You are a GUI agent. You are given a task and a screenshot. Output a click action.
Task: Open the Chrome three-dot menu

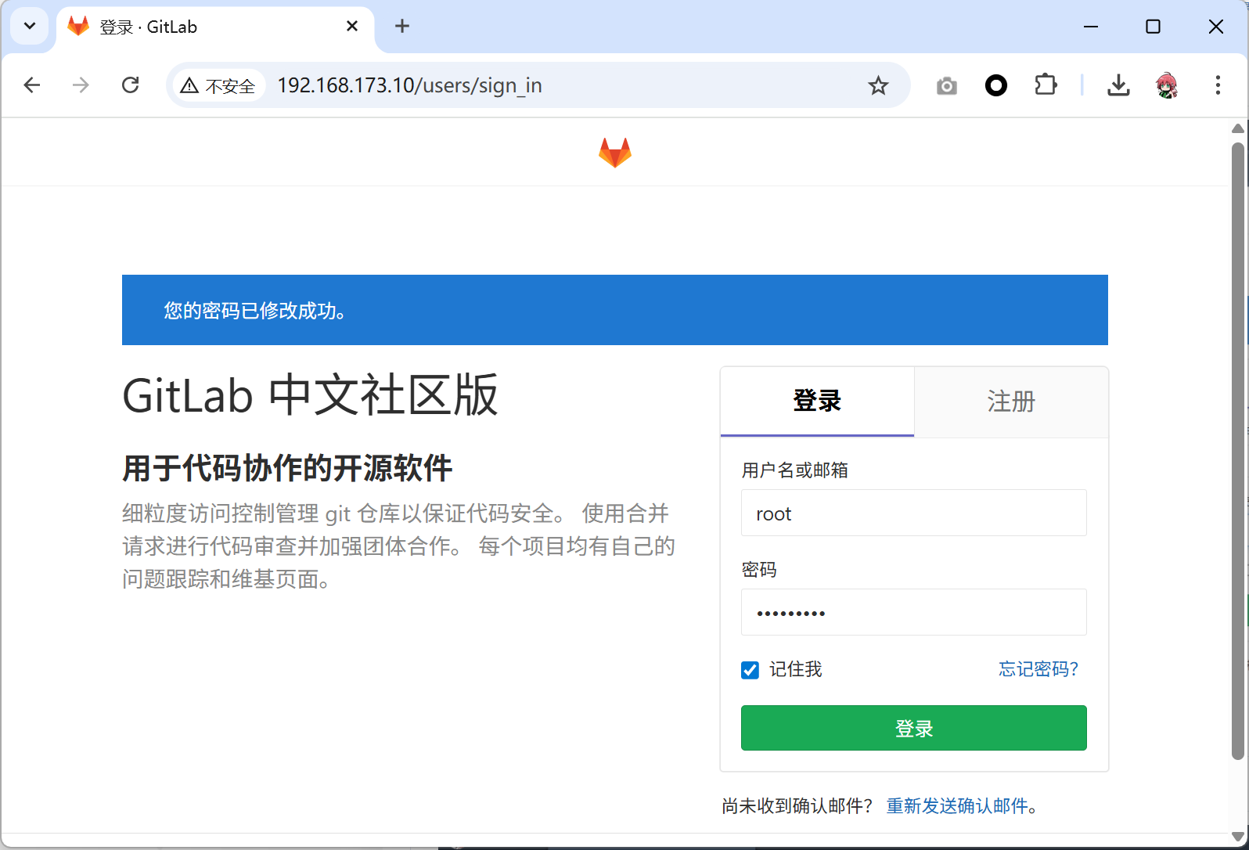tap(1217, 85)
